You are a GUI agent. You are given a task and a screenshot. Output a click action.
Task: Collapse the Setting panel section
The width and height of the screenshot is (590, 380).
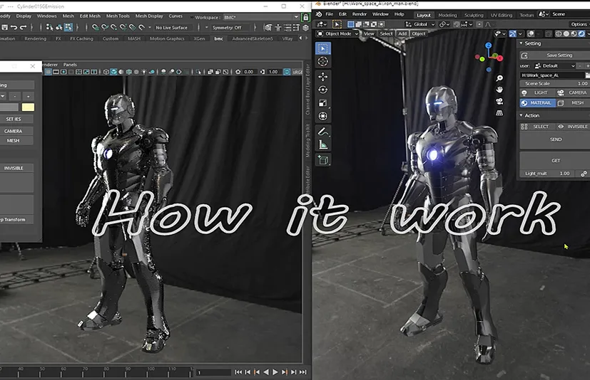click(x=522, y=43)
